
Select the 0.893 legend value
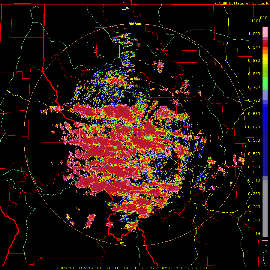(x=254, y=60)
